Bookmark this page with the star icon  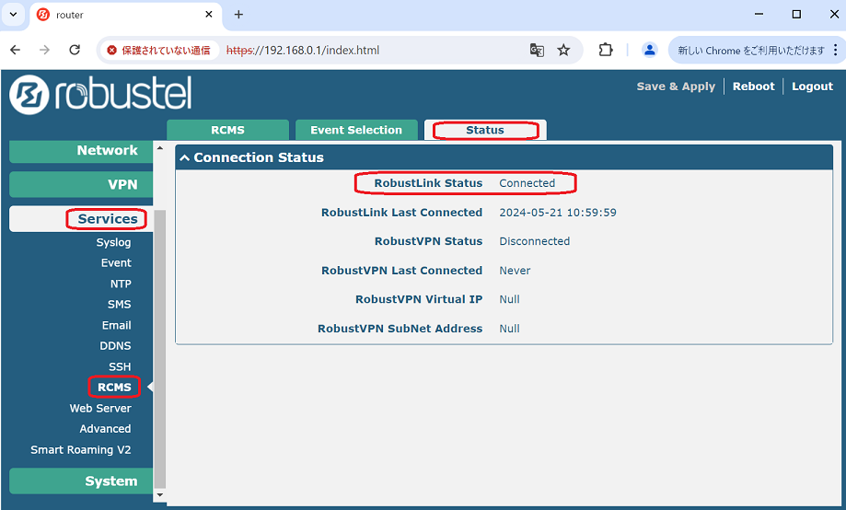point(563,51)
